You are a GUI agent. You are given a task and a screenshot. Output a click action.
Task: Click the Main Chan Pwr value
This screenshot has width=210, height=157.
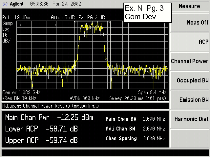75,118
